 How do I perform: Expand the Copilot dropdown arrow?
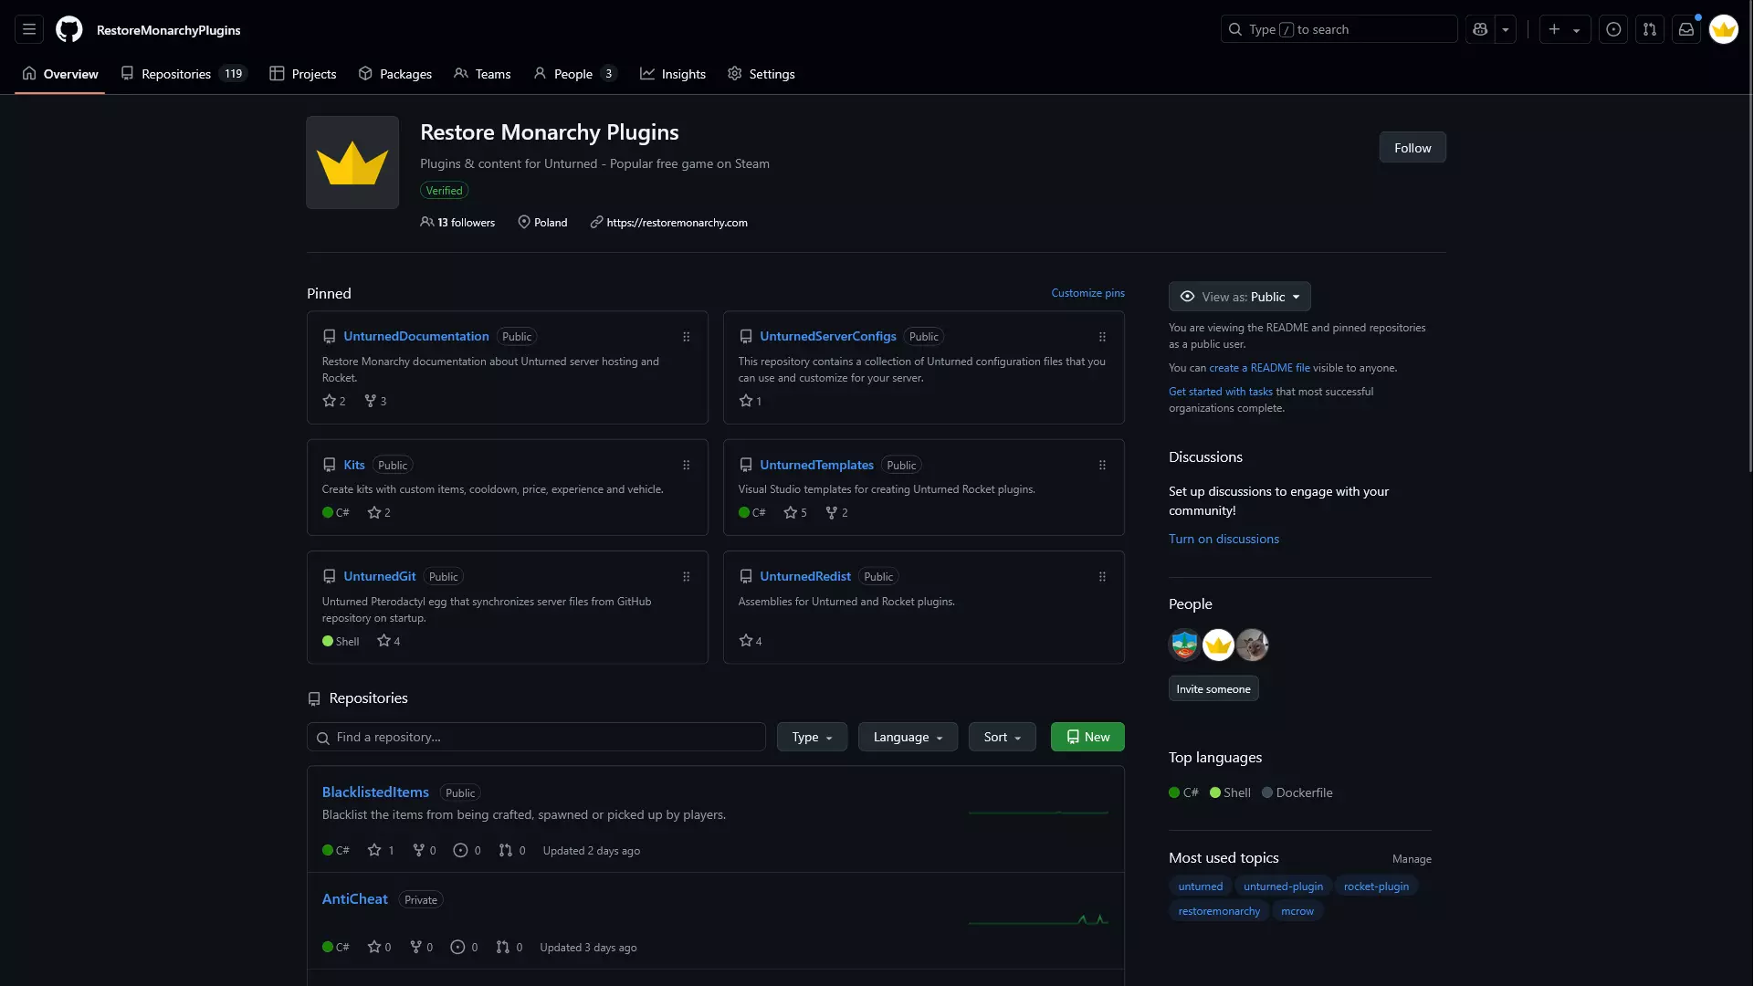pyautogui.click(x=1506, y=29)
